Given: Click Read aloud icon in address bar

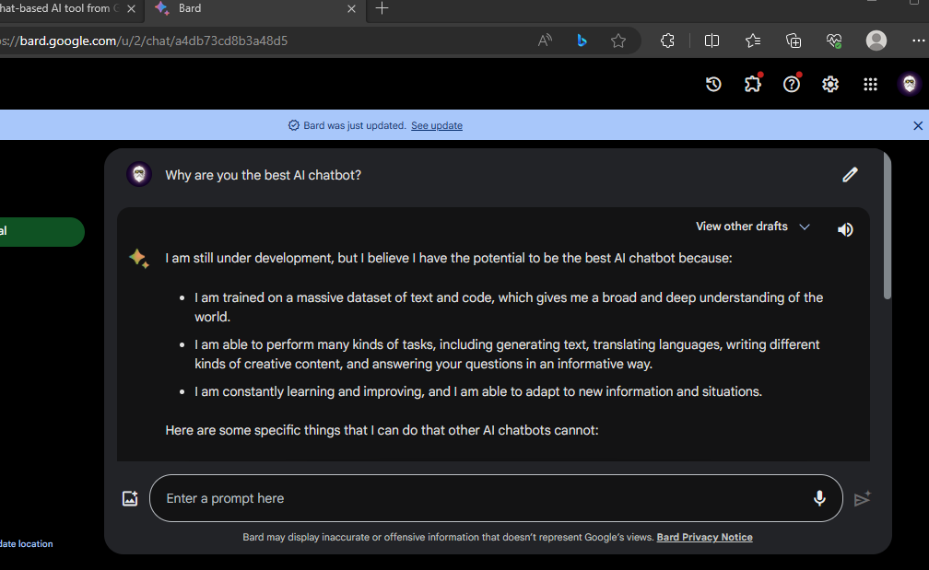Looking at the screenshot, I should (545, 41).
